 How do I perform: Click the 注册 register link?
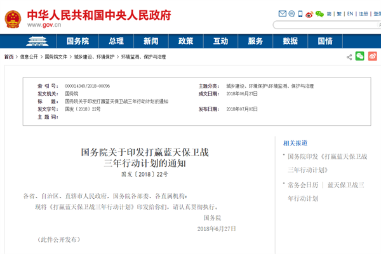(363, 13)
